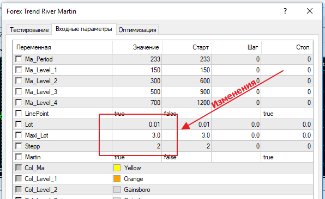Toggle the Ma_Level_2 checkbox

(19, 81)
